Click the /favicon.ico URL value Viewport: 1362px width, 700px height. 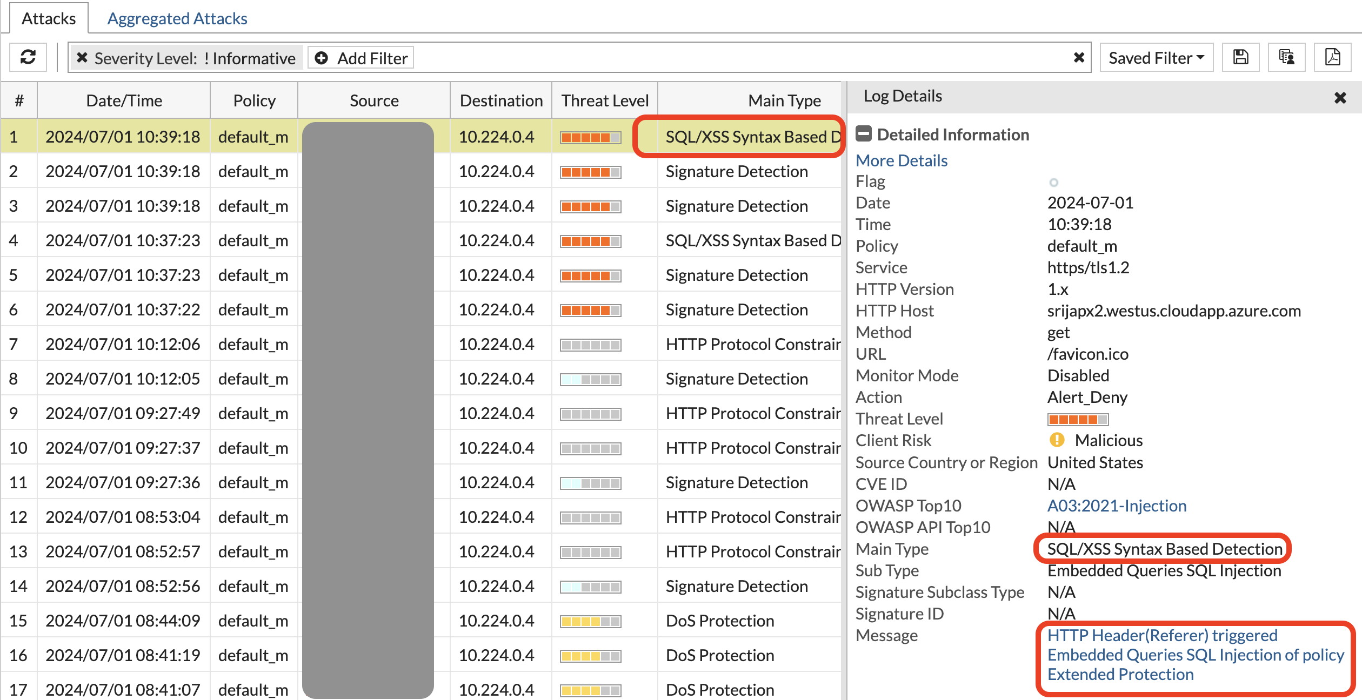point(1088,354)
